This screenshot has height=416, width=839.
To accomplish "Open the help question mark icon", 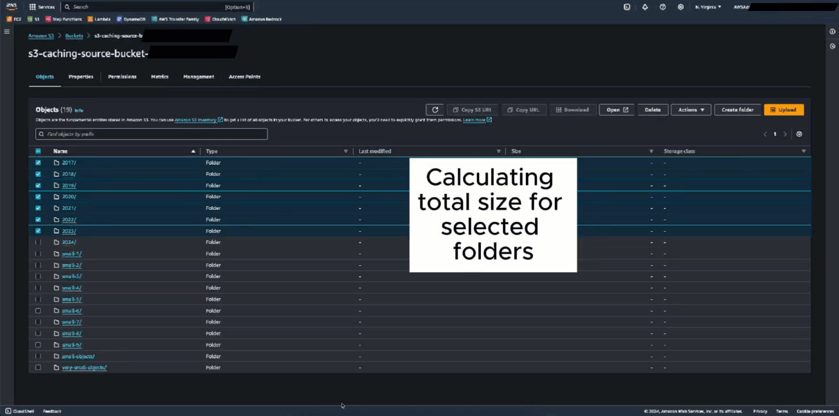I will (x=663, y=6).
